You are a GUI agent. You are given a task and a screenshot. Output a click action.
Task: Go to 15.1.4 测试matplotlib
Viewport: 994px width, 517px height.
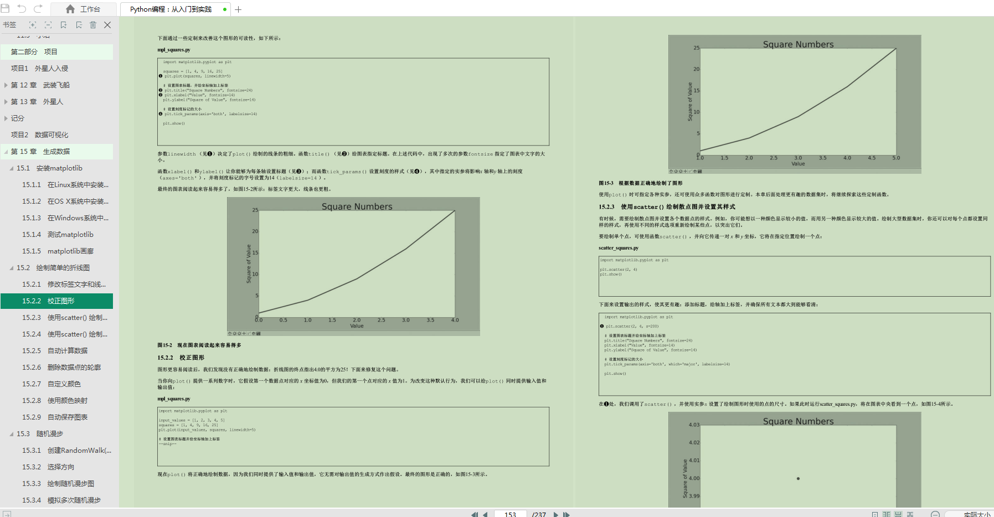pyautogui.click(x=56, y=234)
